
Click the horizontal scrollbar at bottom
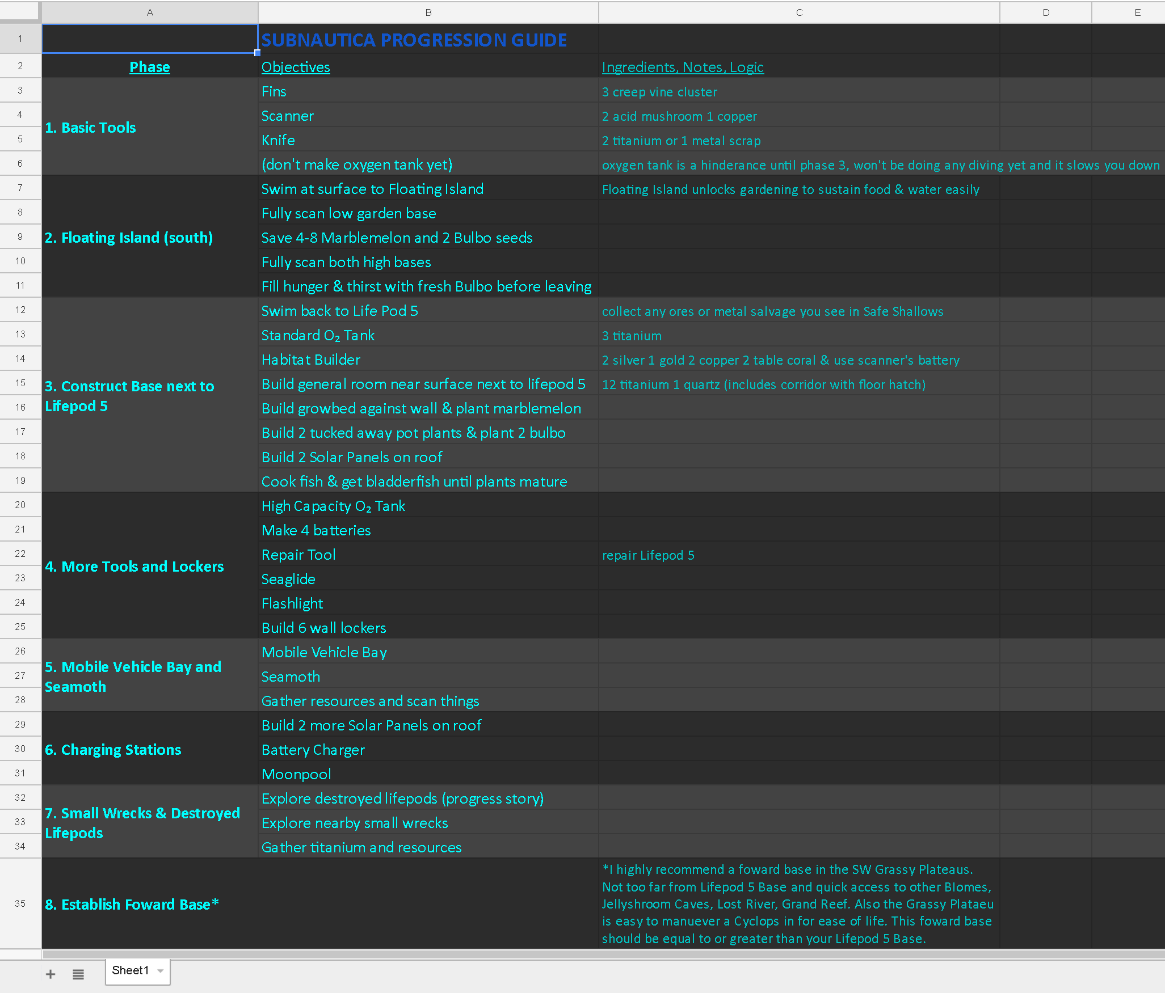(x=602, y=954)
